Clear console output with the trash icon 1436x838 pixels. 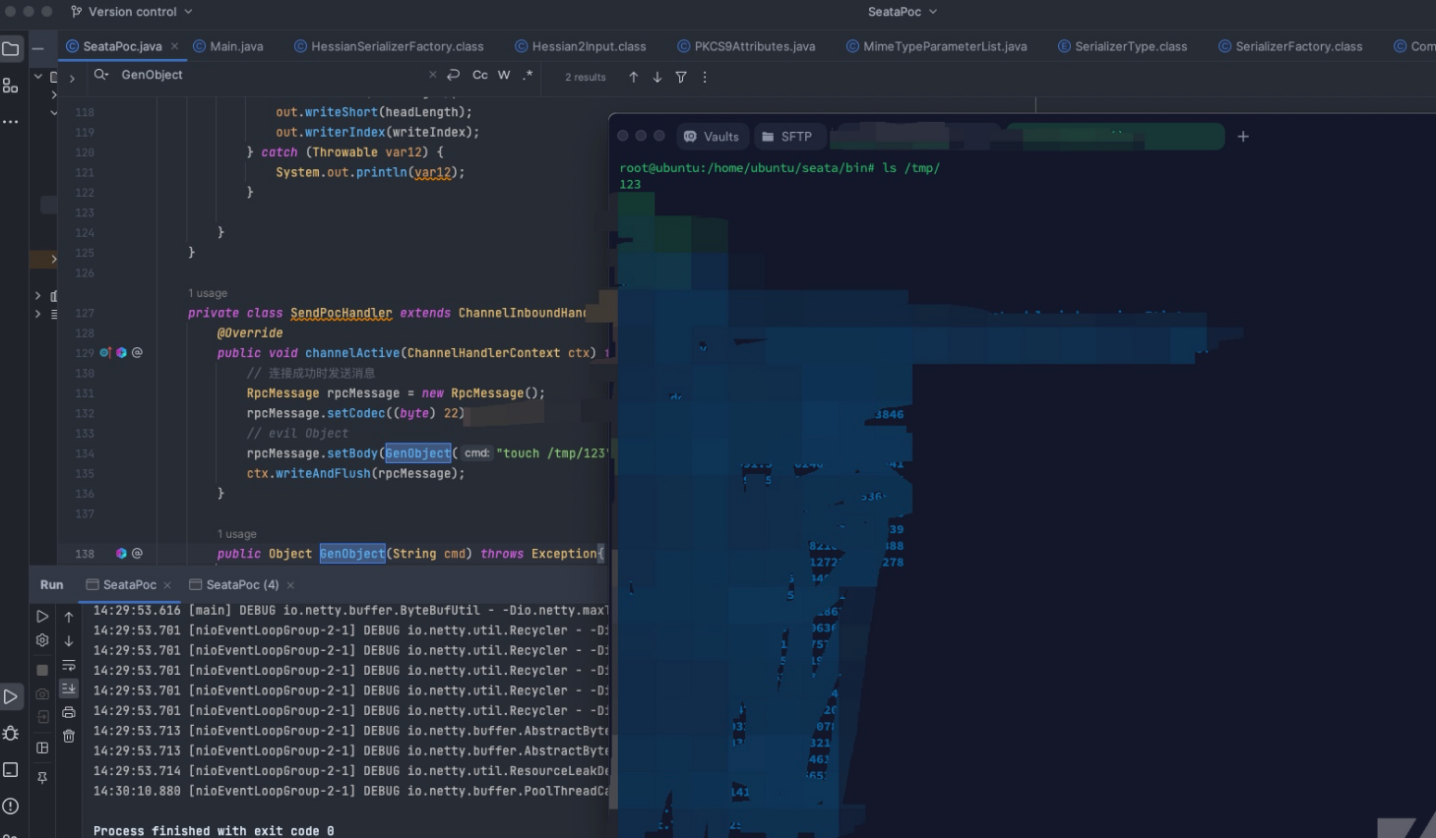pos(69,736)
